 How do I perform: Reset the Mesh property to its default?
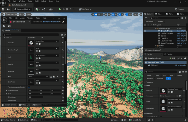pos(63,57)
